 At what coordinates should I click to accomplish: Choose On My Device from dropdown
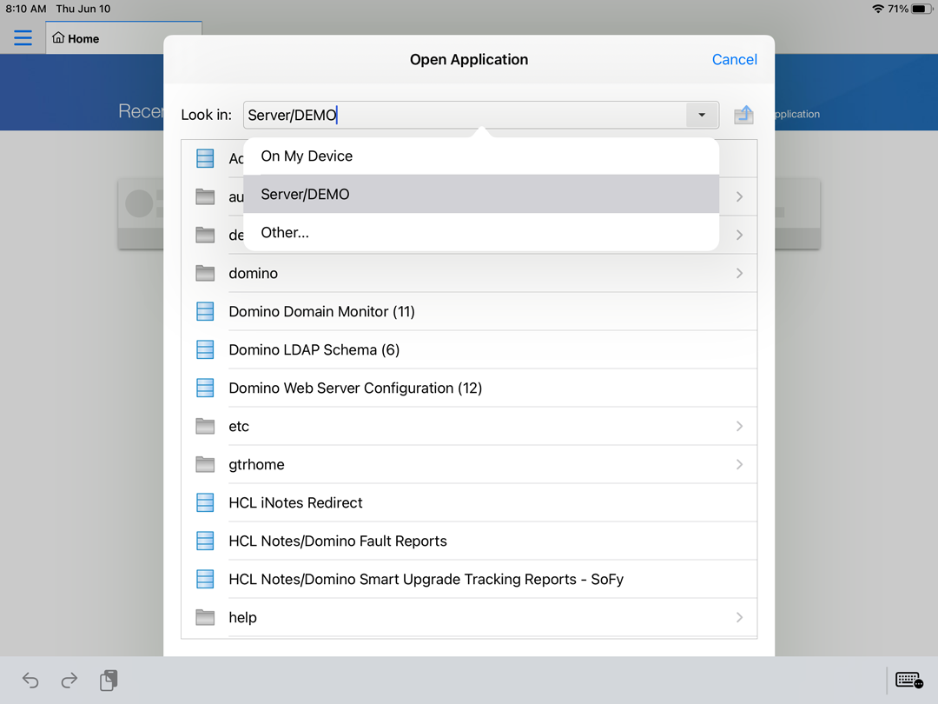481,156
